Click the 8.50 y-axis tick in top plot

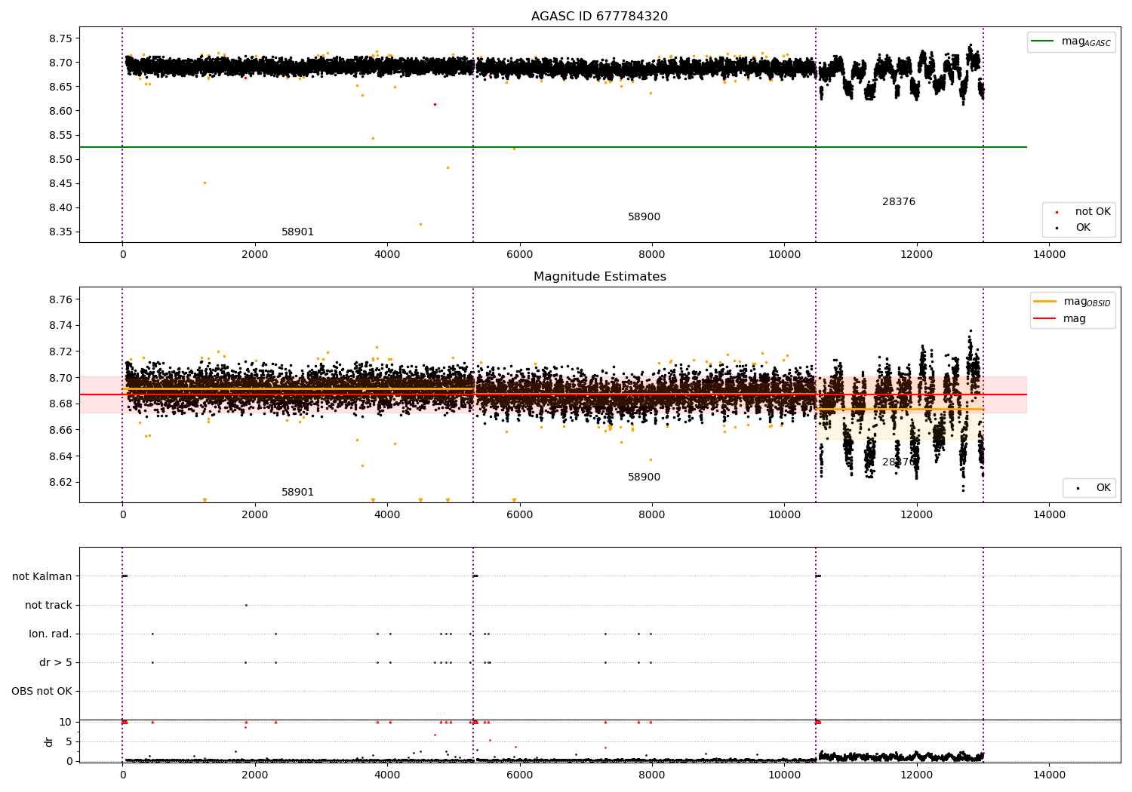tap(60, 159)
